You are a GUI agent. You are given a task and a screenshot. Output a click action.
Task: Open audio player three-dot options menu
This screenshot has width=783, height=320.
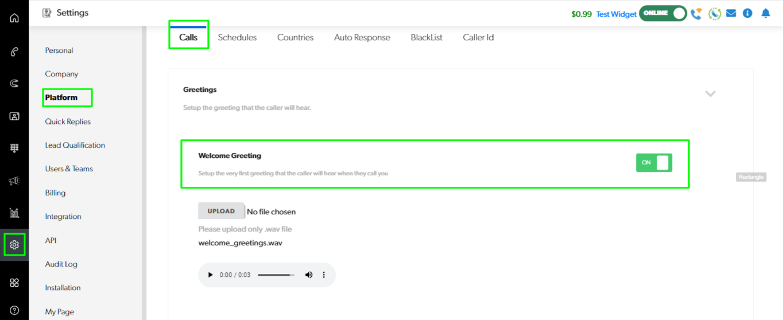[x=324, y=275]
